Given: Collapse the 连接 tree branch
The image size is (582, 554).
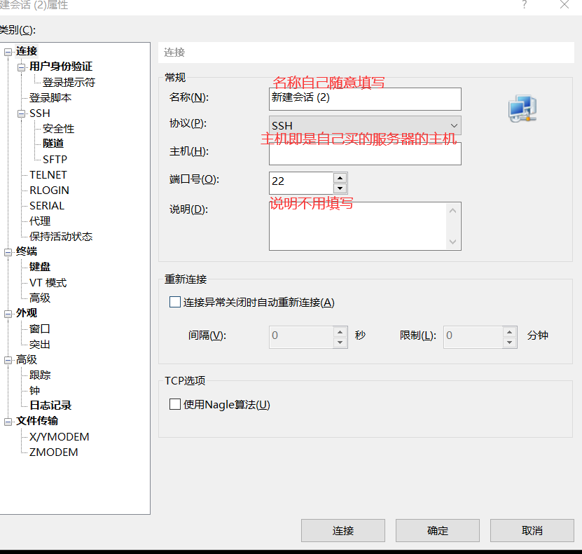Looking at the screenshot, I should (7, 50).
